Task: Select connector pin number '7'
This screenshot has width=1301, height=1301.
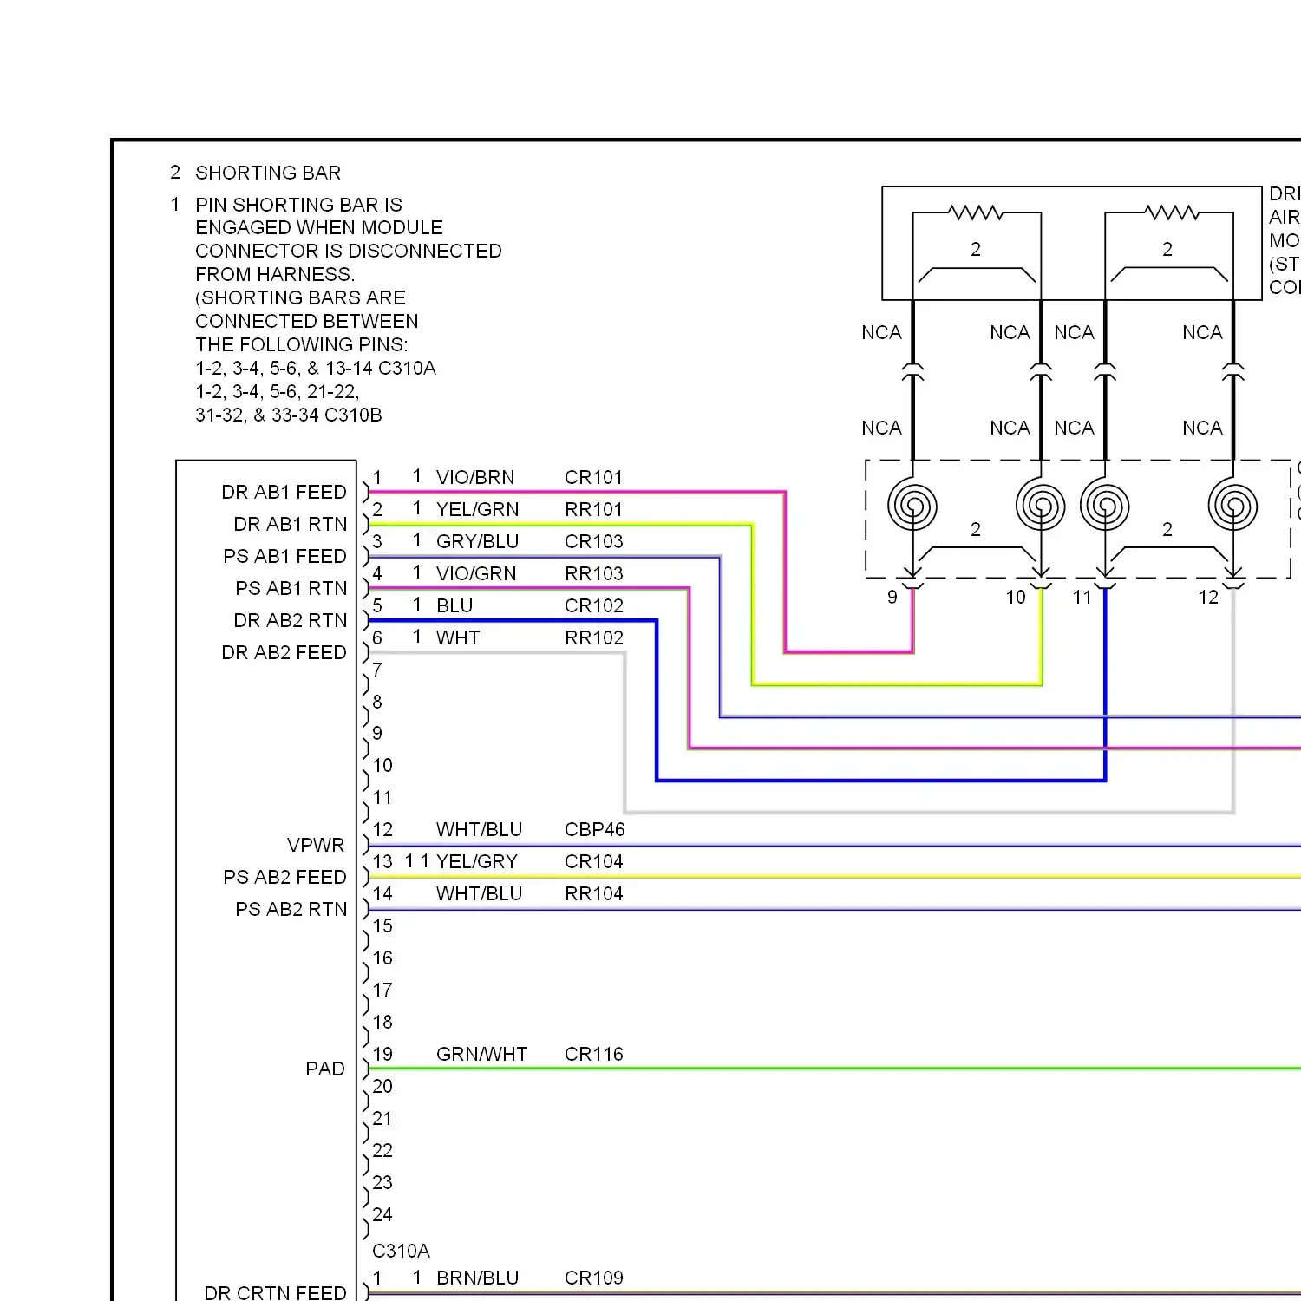Action: tap(377, 670)
